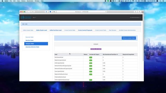Switch to Kafka Cluster Load tab
Viewport: 166px width, 93px height.
point(41,30)
